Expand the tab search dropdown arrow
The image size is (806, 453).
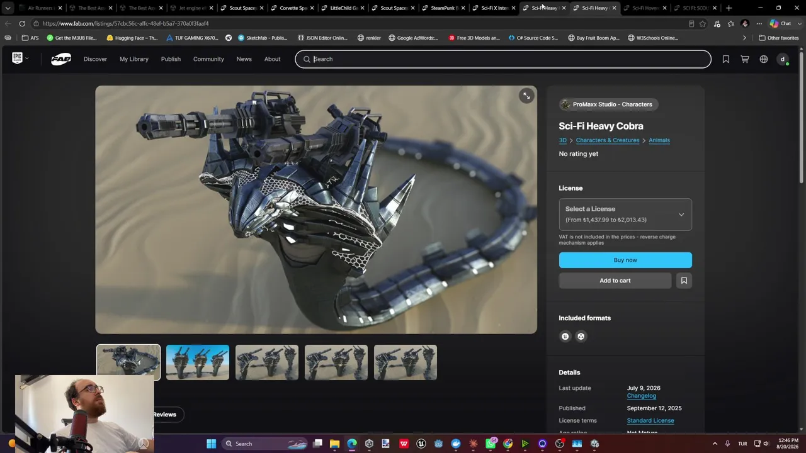pyautogui.click(x=8, y=8)
